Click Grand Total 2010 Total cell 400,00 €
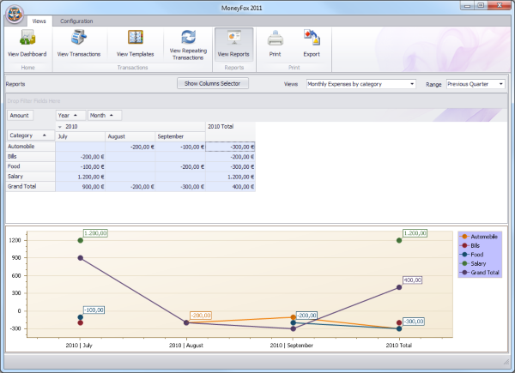 [x=230, y=187]
